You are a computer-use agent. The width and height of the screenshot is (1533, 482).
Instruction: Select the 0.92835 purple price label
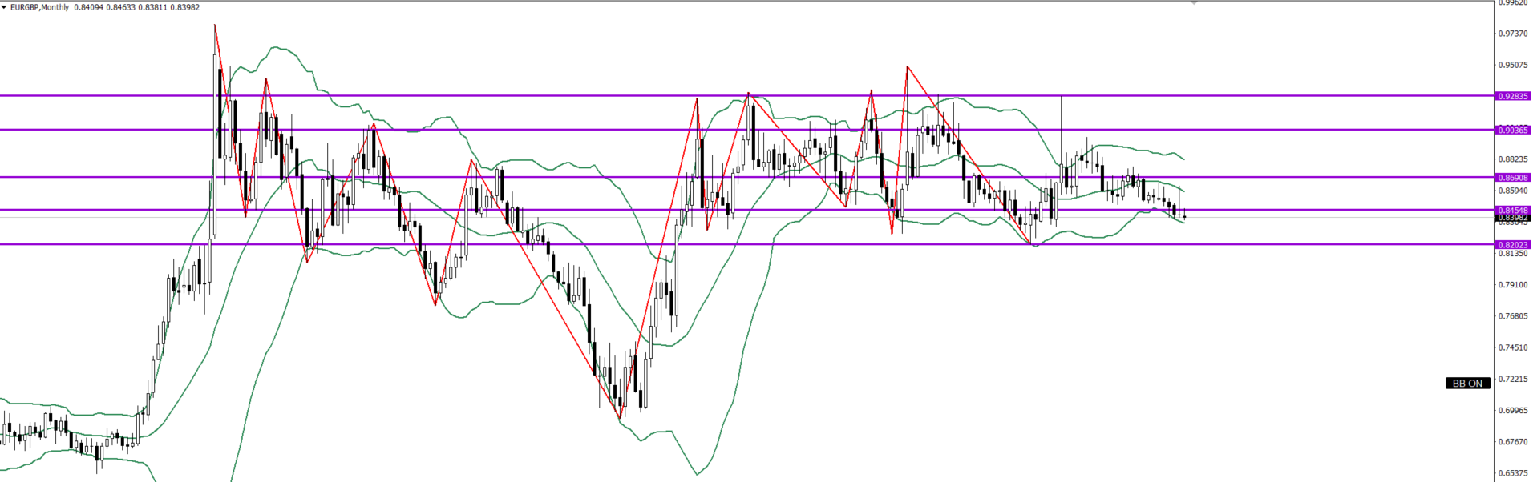[x=1513, y=96]
